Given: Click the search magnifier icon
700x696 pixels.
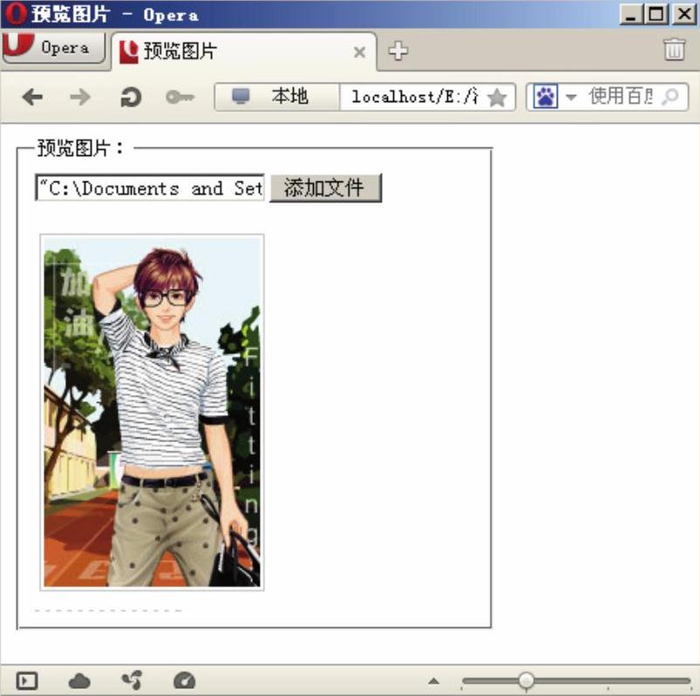Looking at the screenshot, I should (670, 97).
